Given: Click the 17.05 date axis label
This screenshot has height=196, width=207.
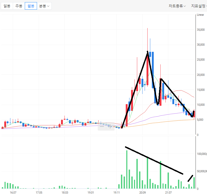Looking at the screenshot, I should (x=39, y=193).
